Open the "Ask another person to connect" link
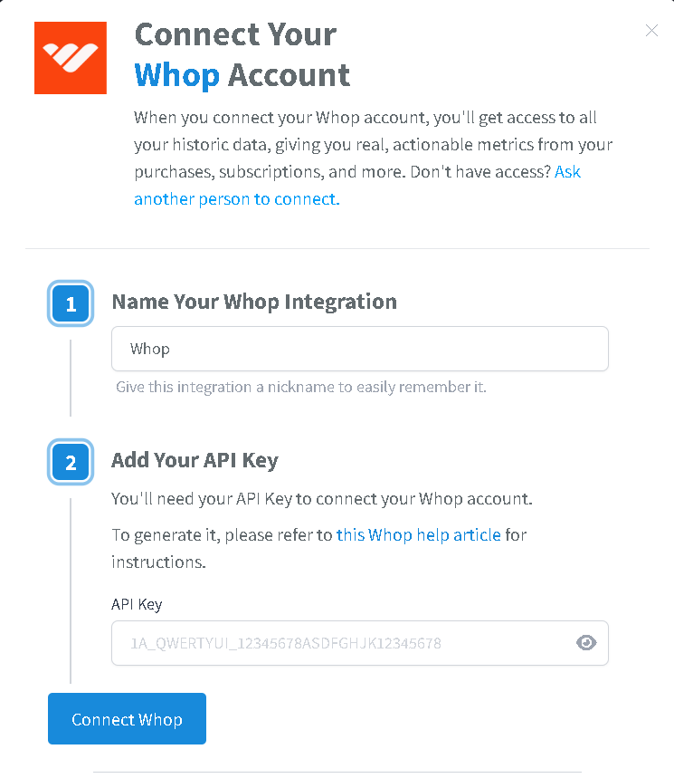674x778 pixels. (x=237, y=199)
